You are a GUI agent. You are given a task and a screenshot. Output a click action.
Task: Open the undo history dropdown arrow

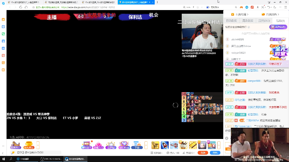point(271,7)
